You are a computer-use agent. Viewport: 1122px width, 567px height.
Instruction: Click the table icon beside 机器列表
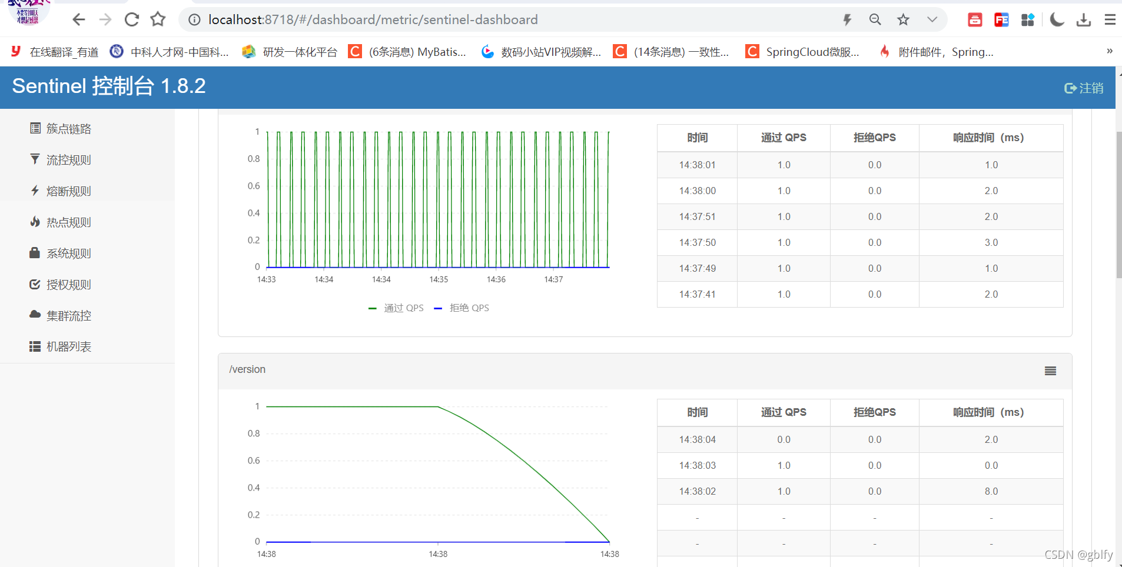[x=35, y=346]
